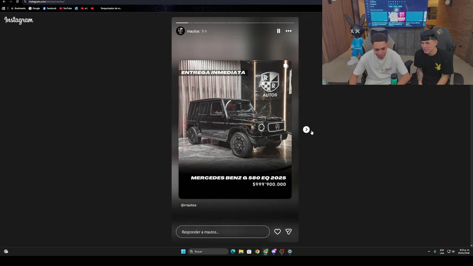Viewport: 473px width, 266px height.
Task: Open OBS Studio from the taskbar
Action: click(x=282, y=252)
